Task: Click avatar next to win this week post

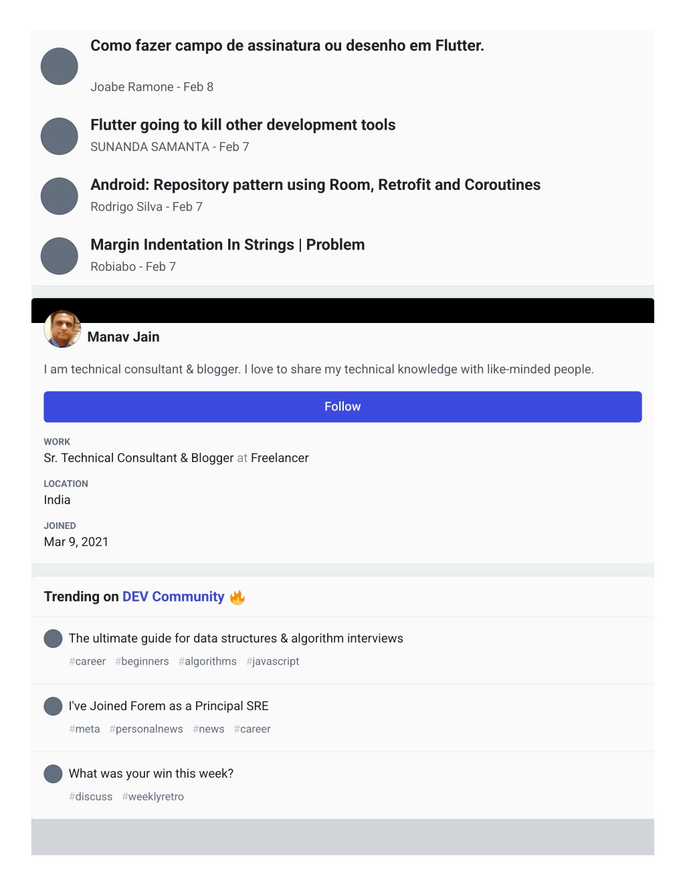Action: click(x=53, y=774)
